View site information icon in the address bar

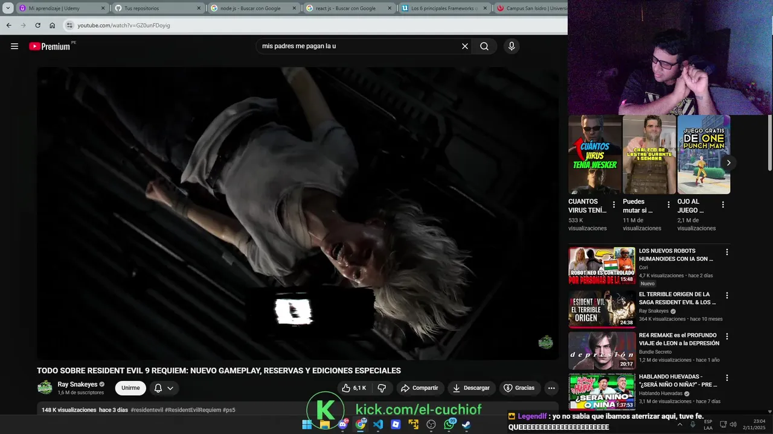click(69, 25)
